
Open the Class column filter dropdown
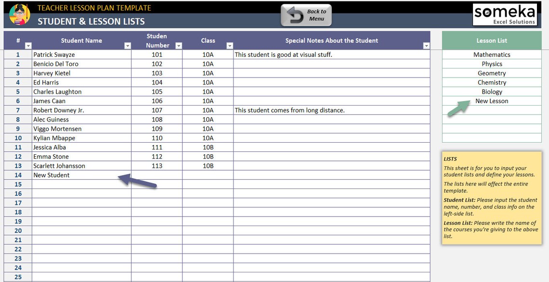coord(230,45)
